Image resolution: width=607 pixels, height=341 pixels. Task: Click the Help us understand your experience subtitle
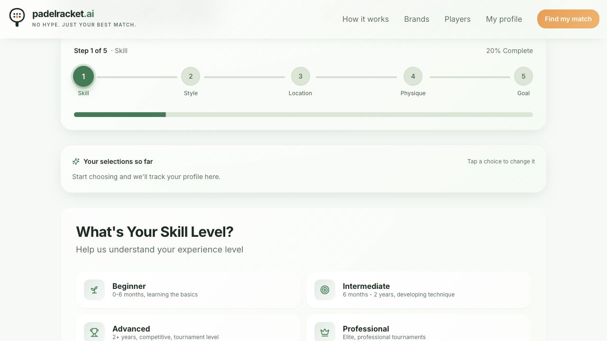pos(159,250)
